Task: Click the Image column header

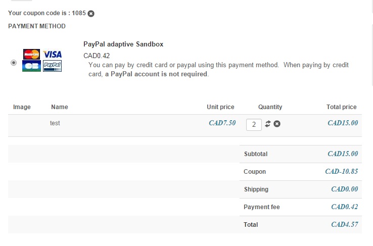Action: coord(22,107)
